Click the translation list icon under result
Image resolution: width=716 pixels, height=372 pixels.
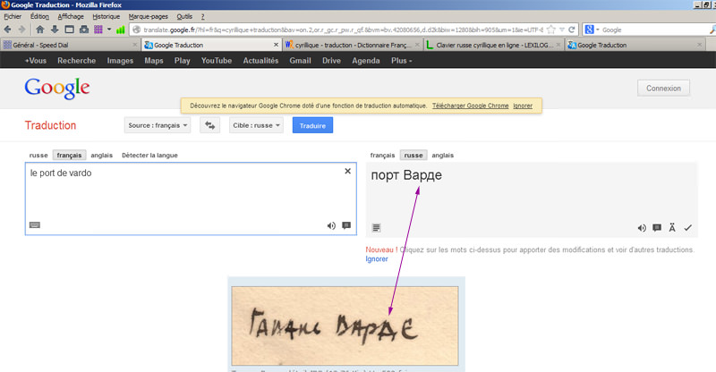[x=376, y=227]
